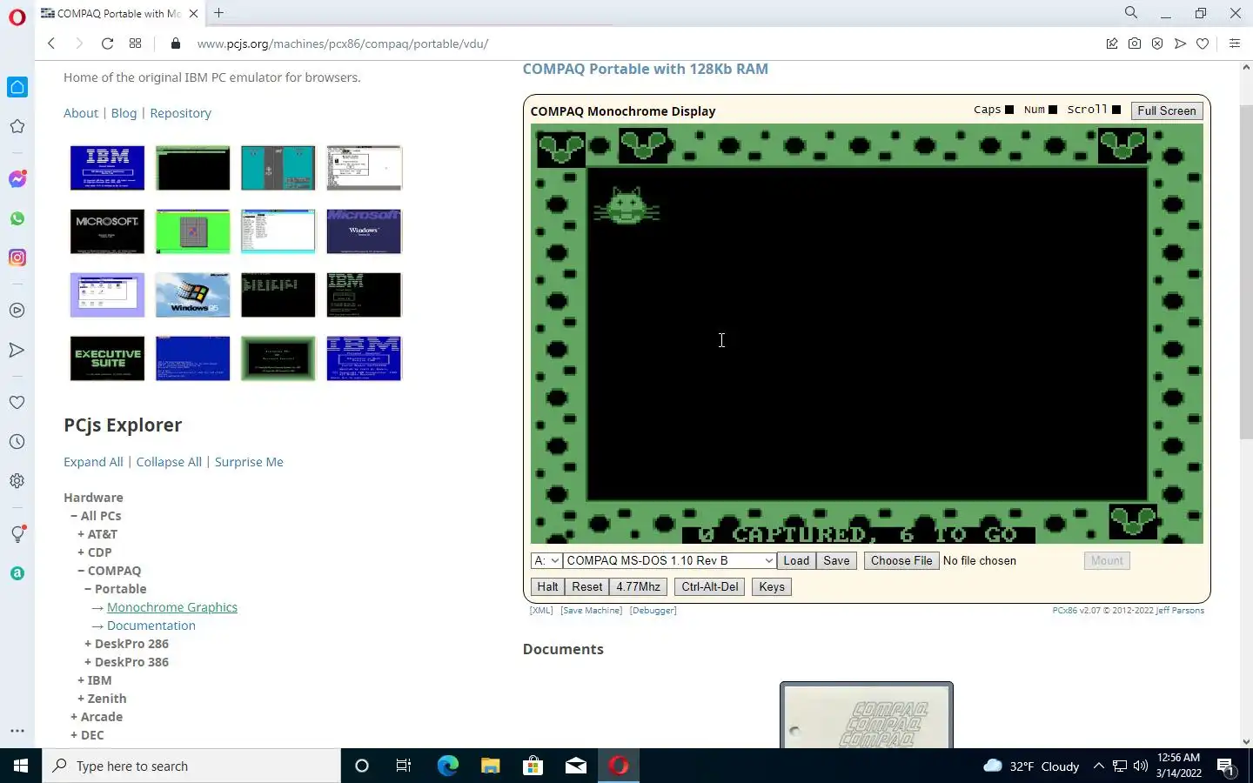Image resolution: width=1253 pixels, height=783 pixels.
Task: Open Messenger icon in Opera sidebar
Action: coord(17,179)
